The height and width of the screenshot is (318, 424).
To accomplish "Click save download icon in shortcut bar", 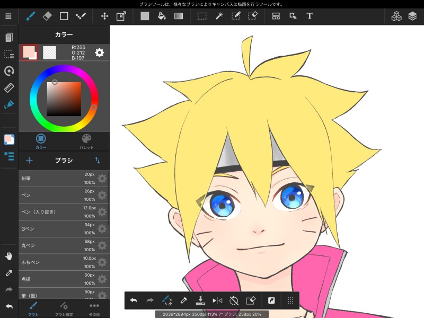I will coord(200,301).
